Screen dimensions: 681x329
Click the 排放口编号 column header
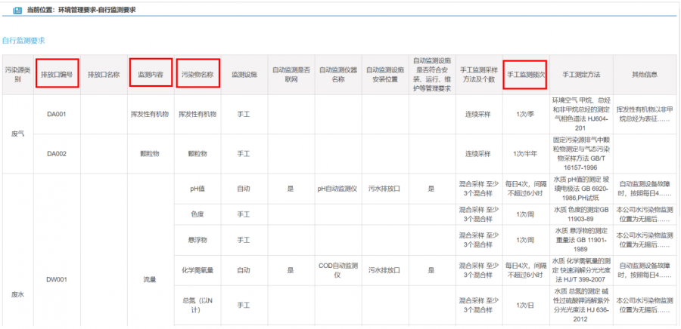[x=58, y=75]
